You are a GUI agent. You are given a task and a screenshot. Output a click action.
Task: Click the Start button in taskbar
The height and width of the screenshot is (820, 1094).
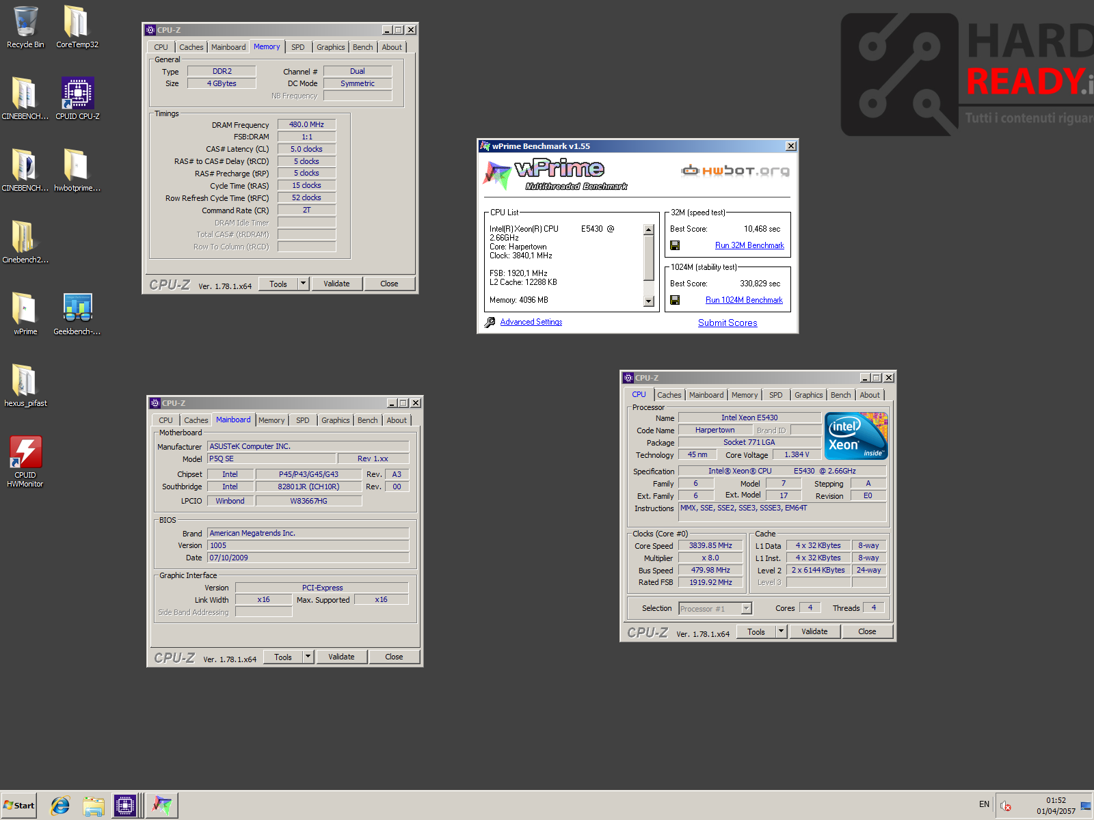19,806
